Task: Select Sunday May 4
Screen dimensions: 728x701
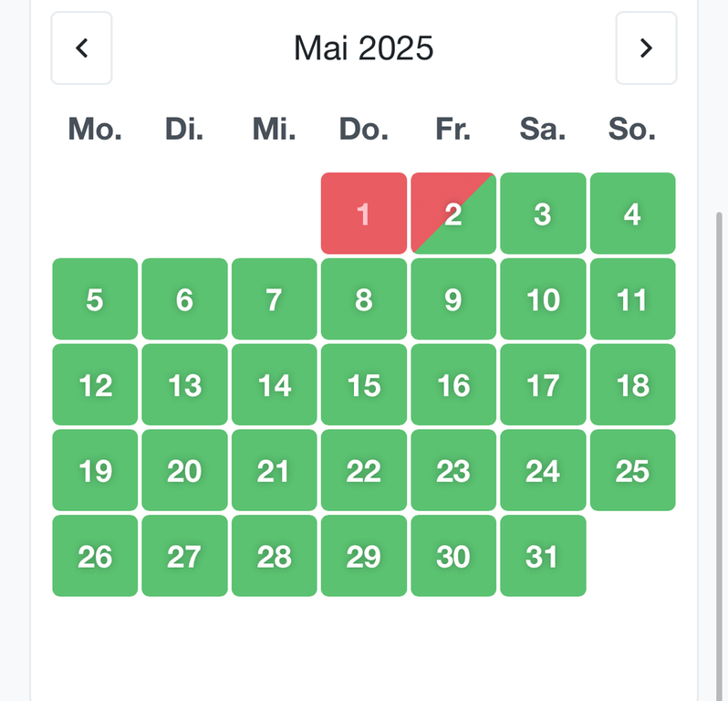Action: [632, 214]
